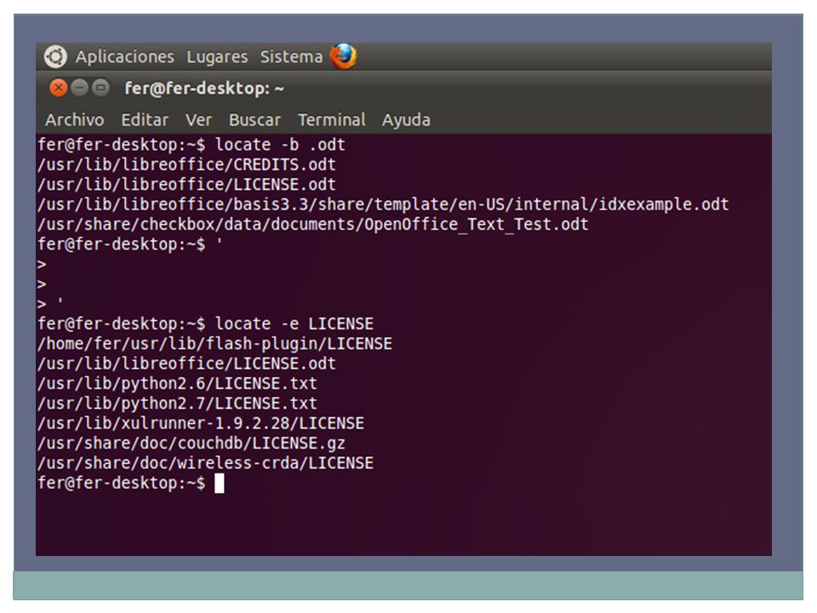Open the Buscar menu
817x613 pixels.
[x=254, y=120]
